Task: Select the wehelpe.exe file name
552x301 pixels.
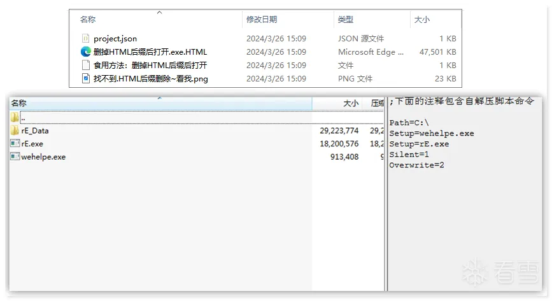Action: [x=43, y=157]
